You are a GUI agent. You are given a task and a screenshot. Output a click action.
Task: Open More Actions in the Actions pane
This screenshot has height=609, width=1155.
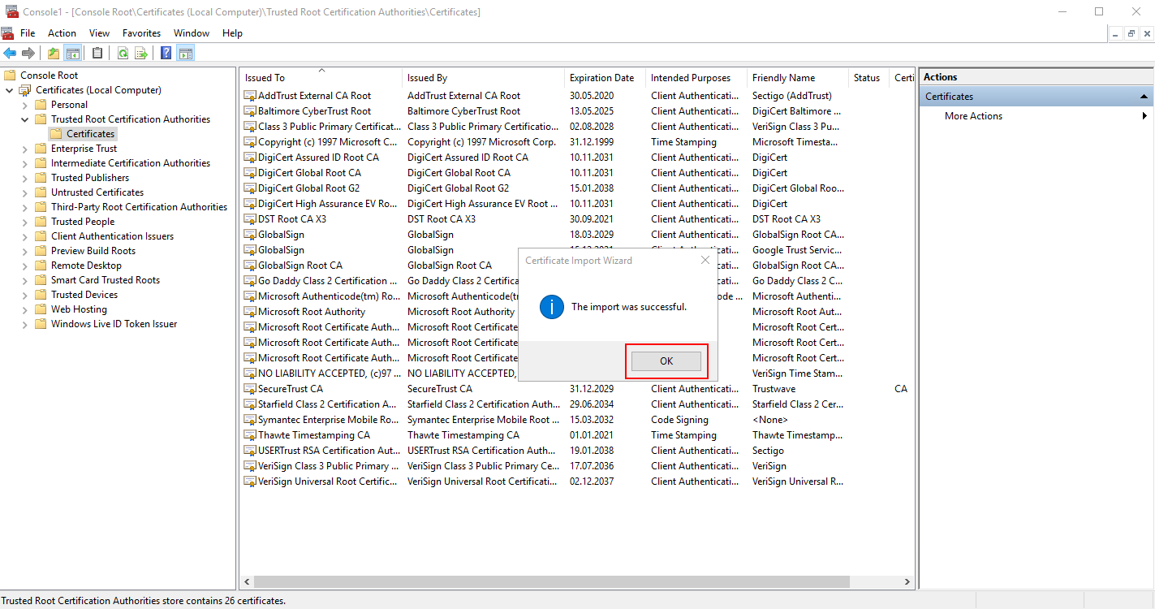(x=973, y=115)
